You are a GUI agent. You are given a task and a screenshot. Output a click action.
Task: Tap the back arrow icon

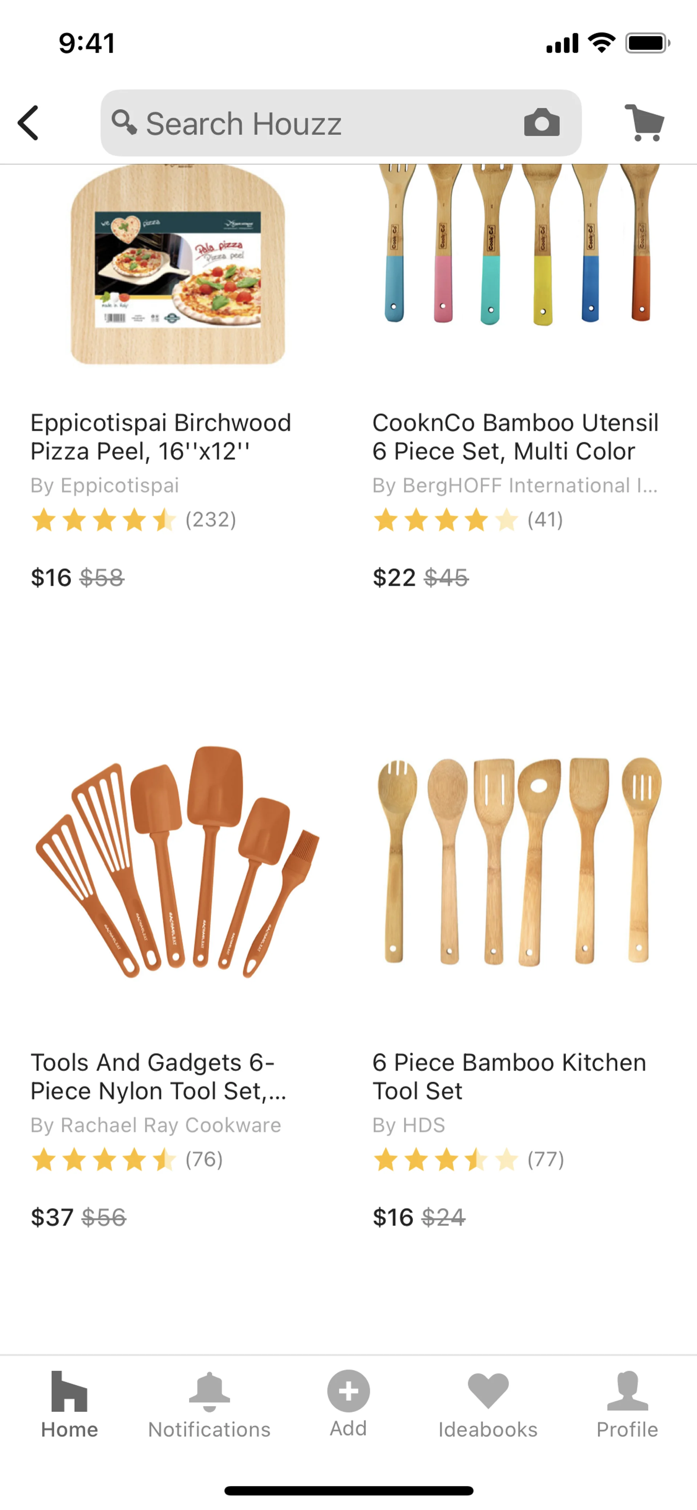28,123
